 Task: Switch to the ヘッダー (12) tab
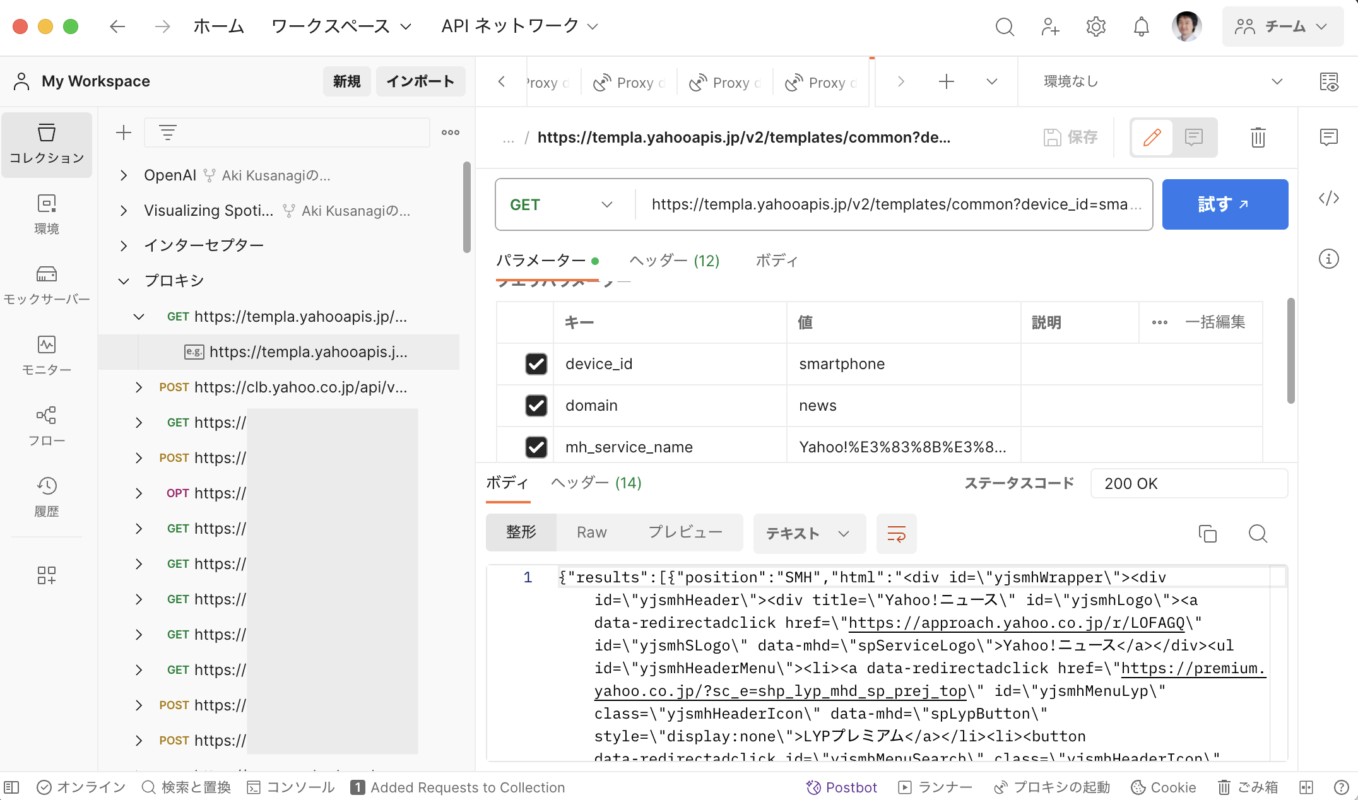coord(673,261)
